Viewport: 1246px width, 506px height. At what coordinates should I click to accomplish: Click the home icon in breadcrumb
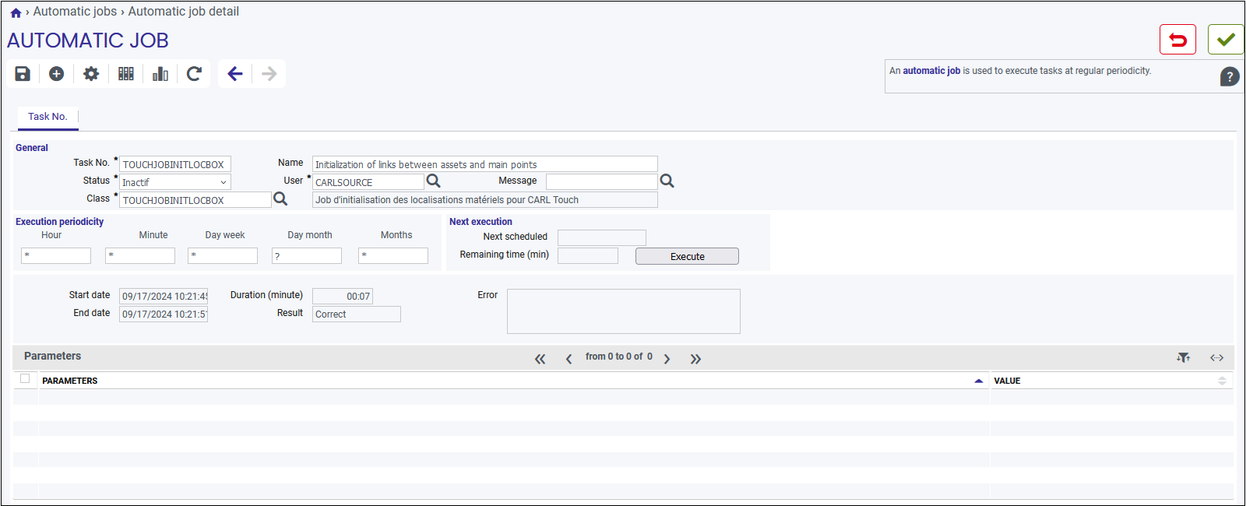click(16, 12)
